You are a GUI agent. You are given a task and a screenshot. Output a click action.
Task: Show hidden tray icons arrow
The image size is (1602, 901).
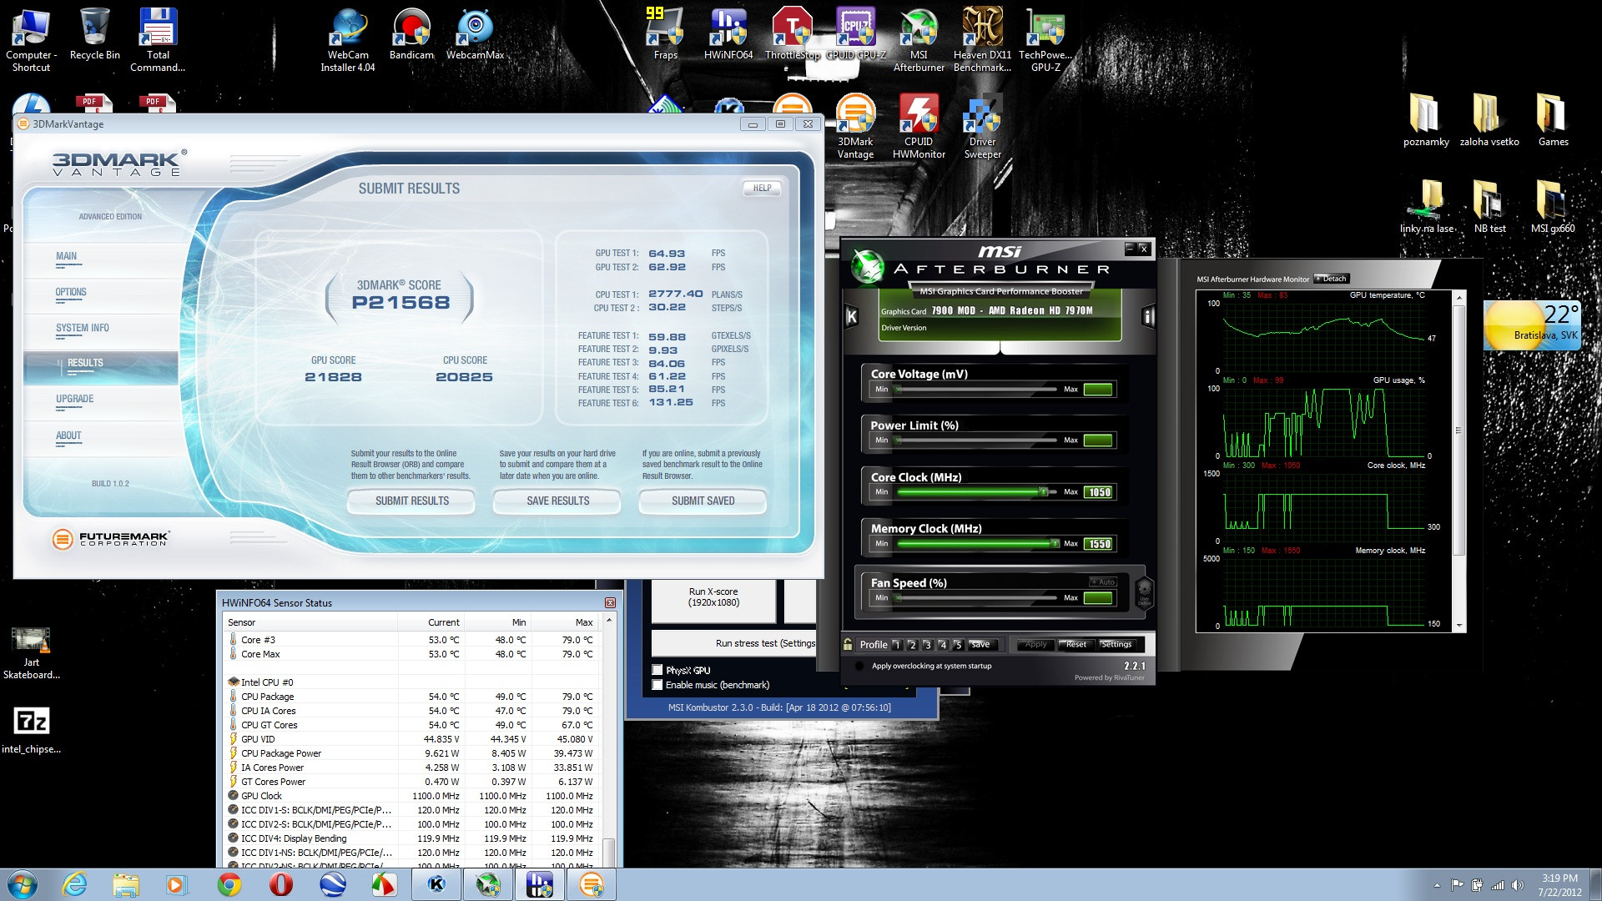pyautogui.click(x=1437, y=885)
